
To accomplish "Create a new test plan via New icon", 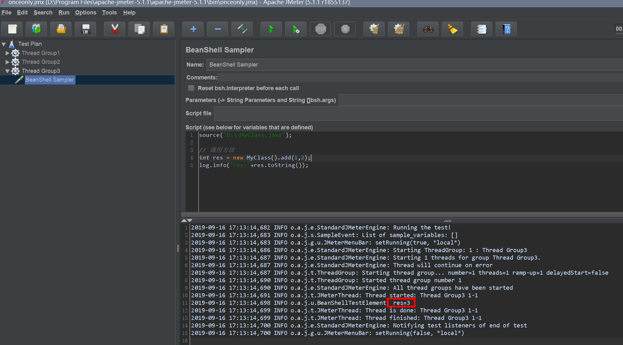I will [x=12, y=29].
